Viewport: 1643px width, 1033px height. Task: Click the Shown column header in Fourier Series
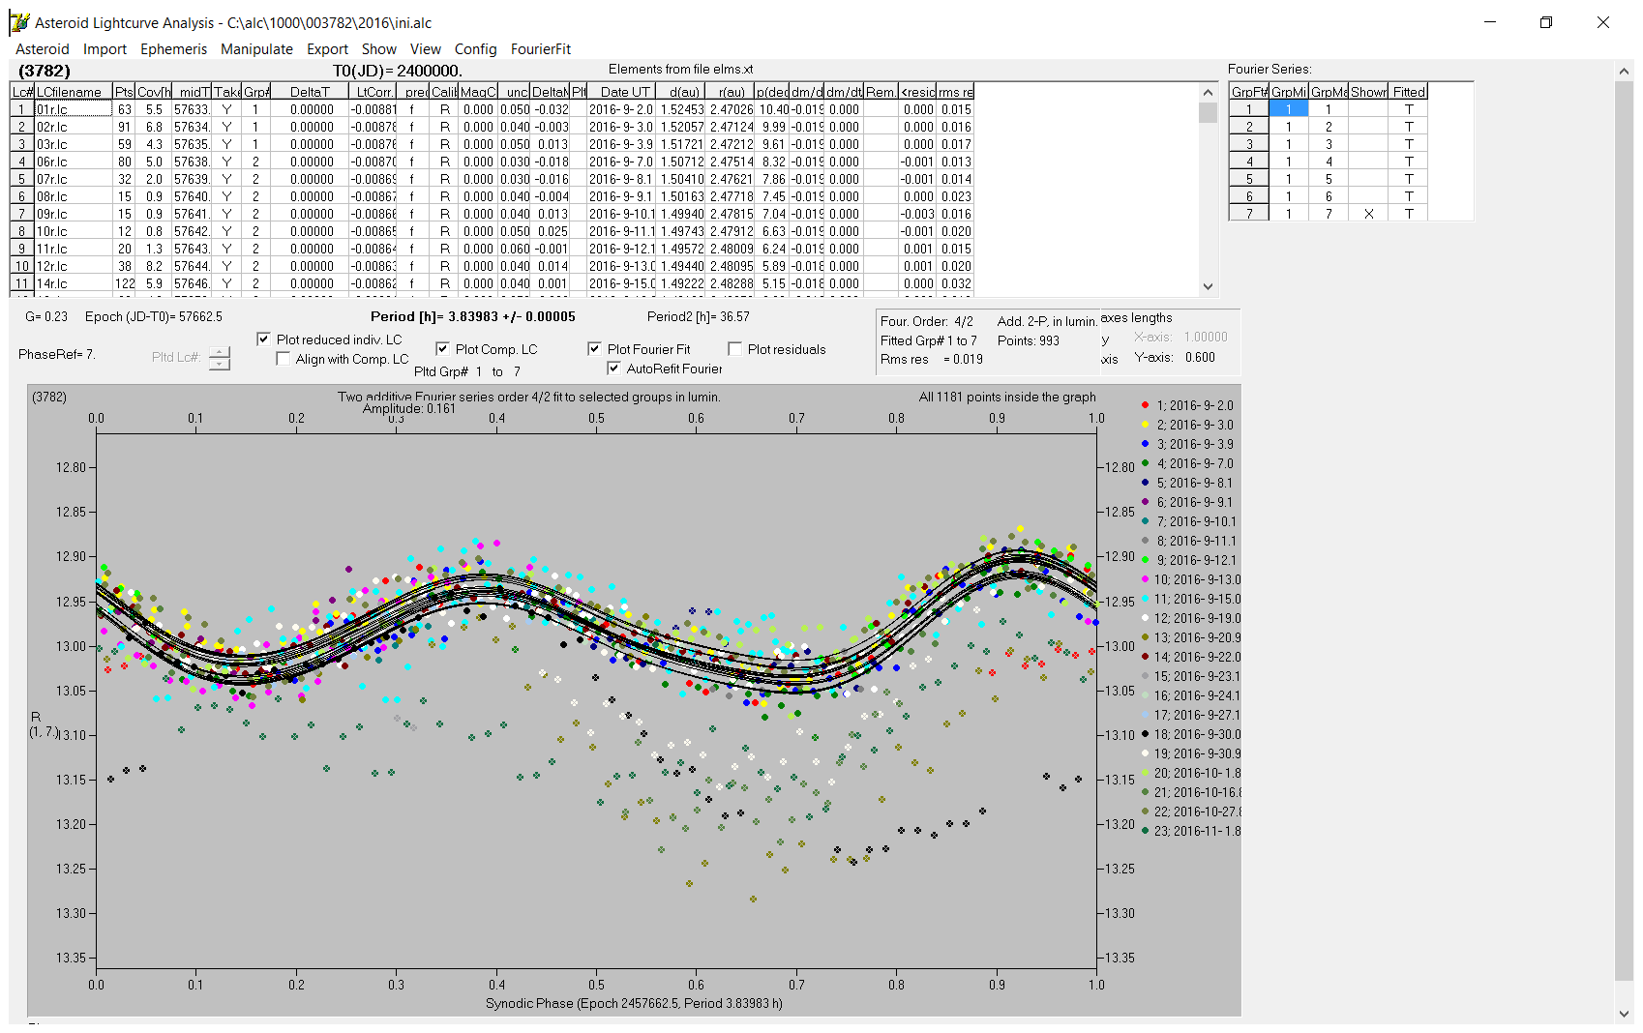[x=1369, y=92]
